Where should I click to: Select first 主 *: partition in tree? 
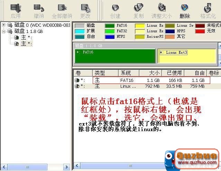tap(27, 37)
